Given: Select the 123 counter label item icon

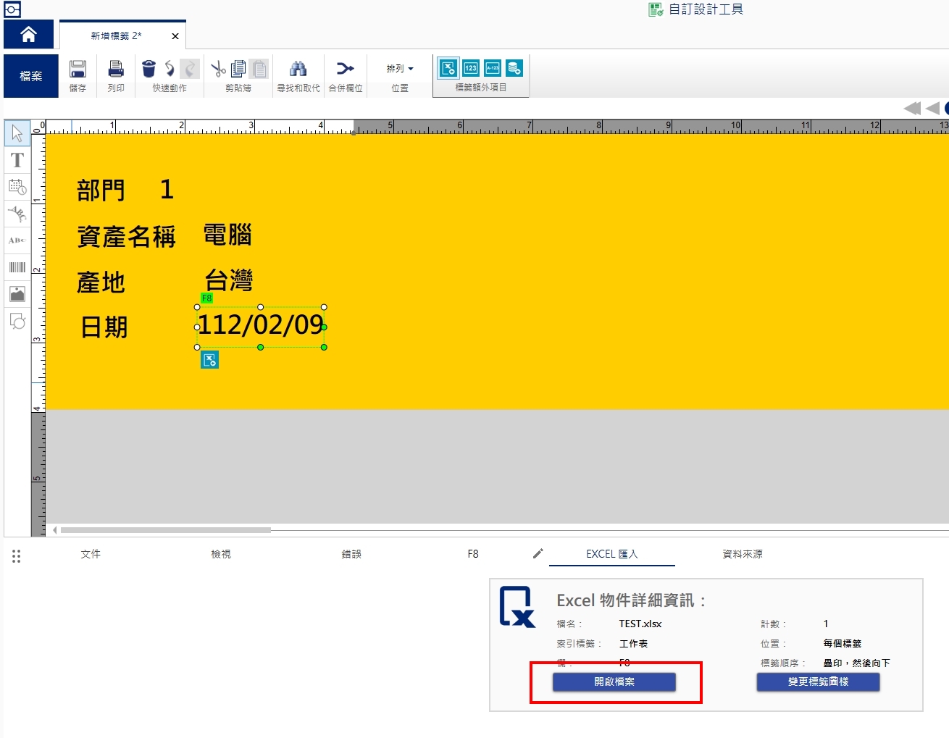Looking at the screenshot, I should (x=471, y=68).
